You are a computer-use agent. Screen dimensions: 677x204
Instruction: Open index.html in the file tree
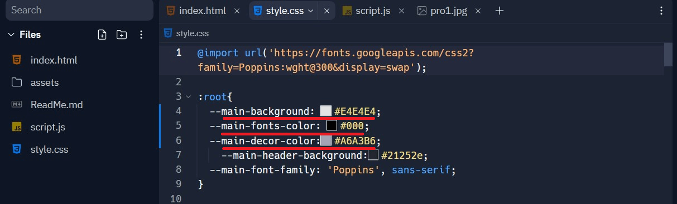pos(54,60)
